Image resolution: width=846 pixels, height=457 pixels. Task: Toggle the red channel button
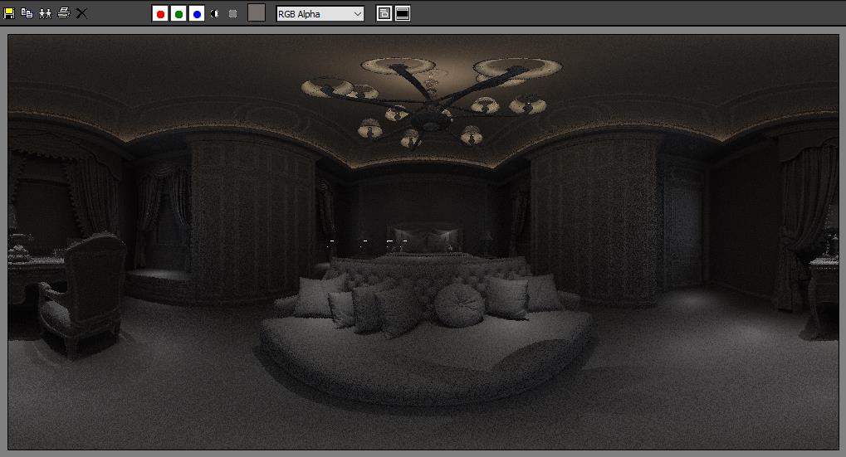click(x=160, y=14)
